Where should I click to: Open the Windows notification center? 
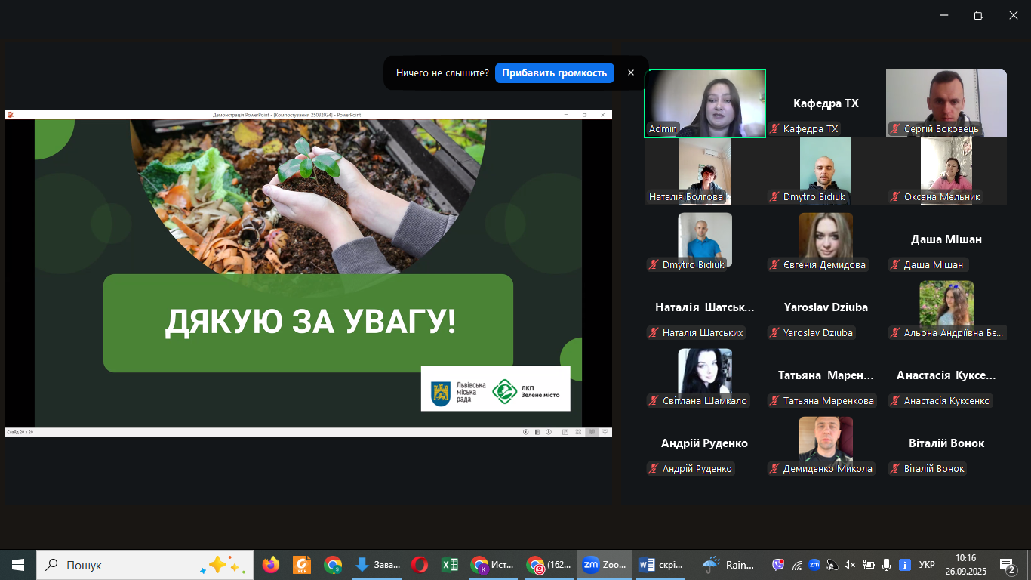pos(1008,565)
